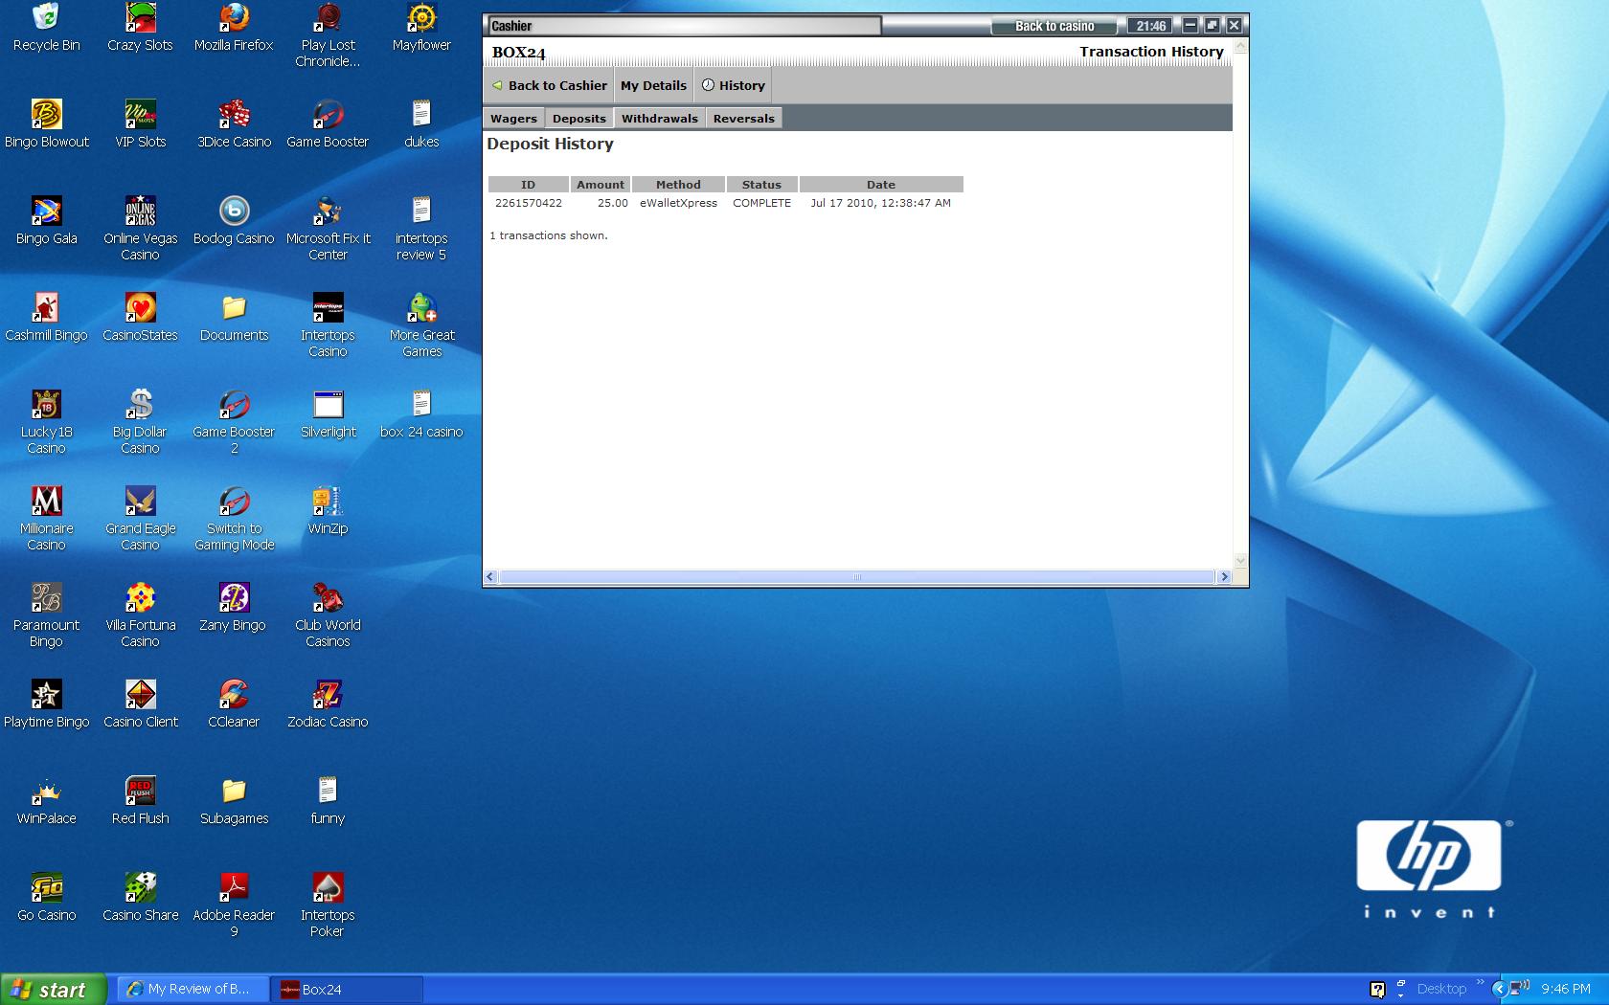Screen dimensions: 1609x1005
Task: Click the eWalletXpress method cell
Action: (x=678, y=203)
